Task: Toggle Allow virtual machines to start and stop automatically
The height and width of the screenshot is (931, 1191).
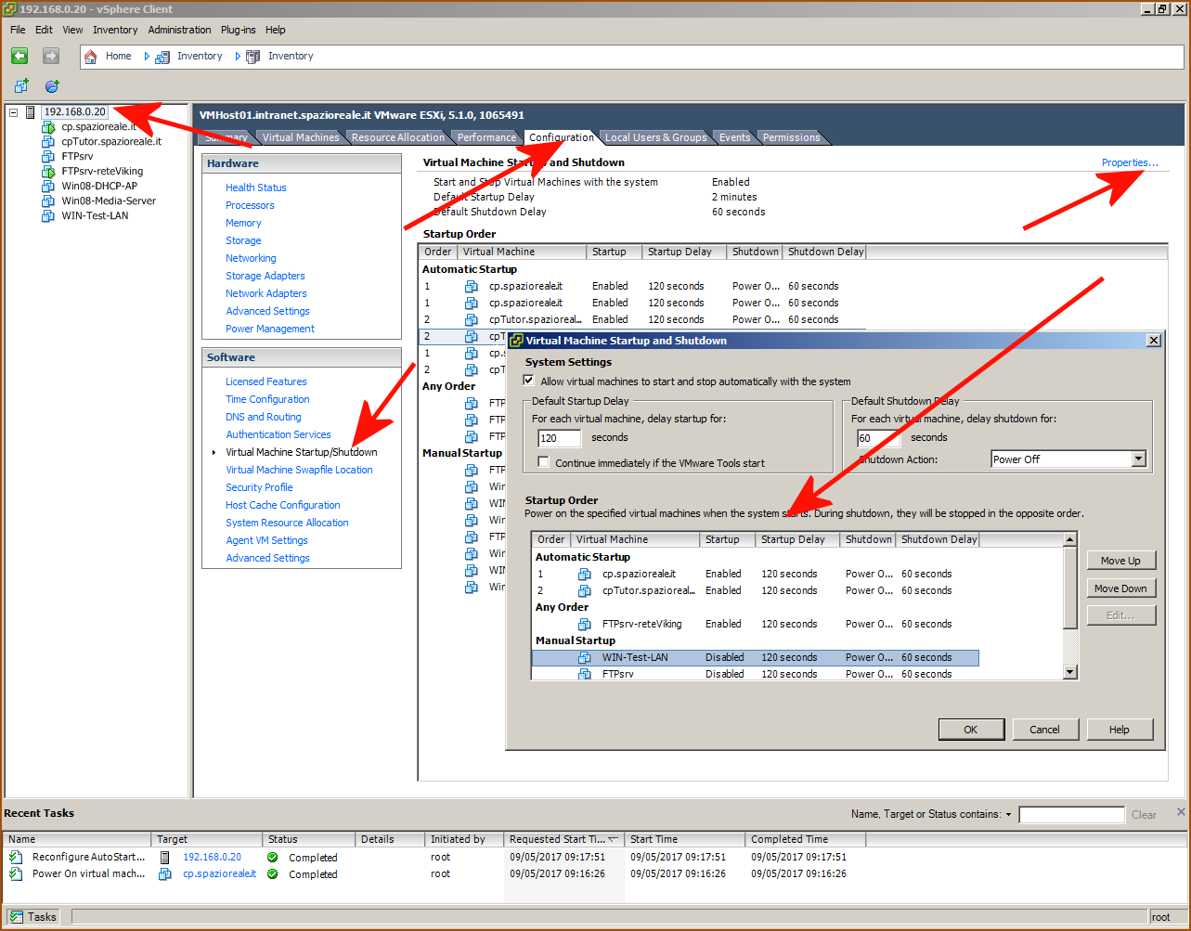Action: coord(529,381)
